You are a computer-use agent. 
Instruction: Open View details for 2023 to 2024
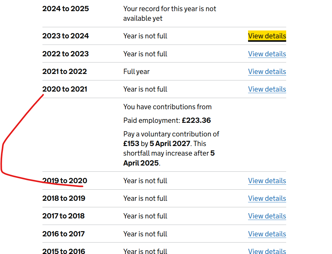(x=267, y=36)
